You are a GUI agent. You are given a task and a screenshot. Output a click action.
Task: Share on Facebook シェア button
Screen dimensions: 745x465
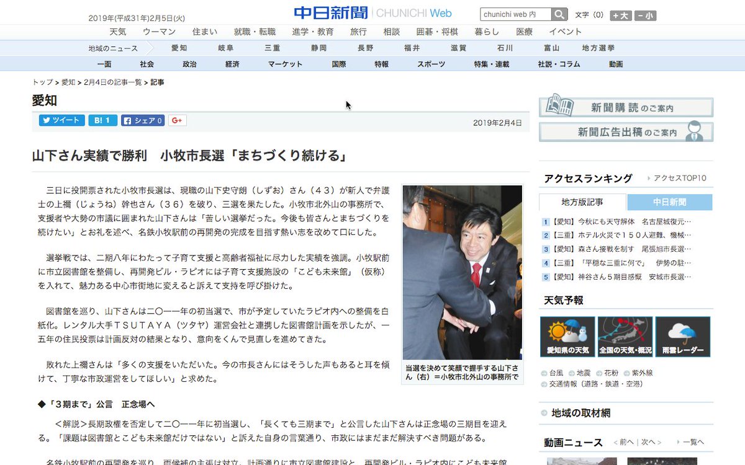click(x=143, y=120)
